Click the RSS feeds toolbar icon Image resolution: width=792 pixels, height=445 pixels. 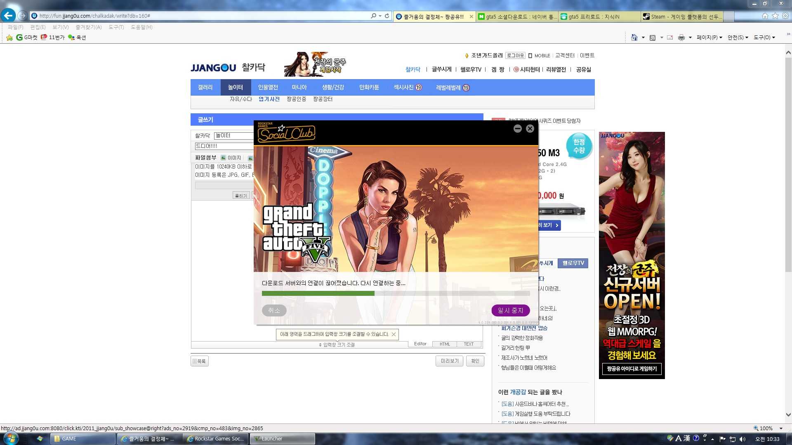(x=653, y=37)
